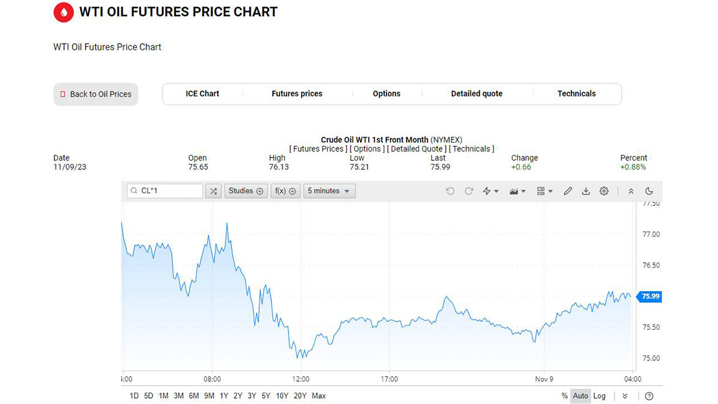
Task: Expand the chart type dropdown
Action: click(x=518, y=191)
